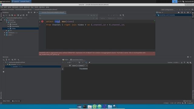The image size is (194, 109).
Task: Open Database panel settings gear
Action: pos(35,12)
